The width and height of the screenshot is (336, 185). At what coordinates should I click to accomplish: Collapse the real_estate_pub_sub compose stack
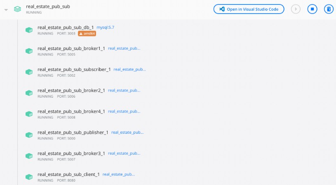point(6,10)
